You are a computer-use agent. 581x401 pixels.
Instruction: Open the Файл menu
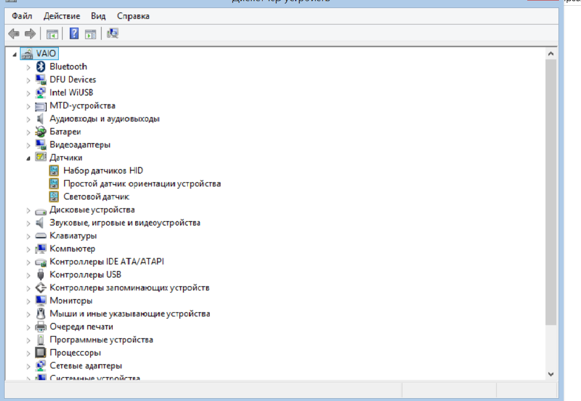click(22, 16)
